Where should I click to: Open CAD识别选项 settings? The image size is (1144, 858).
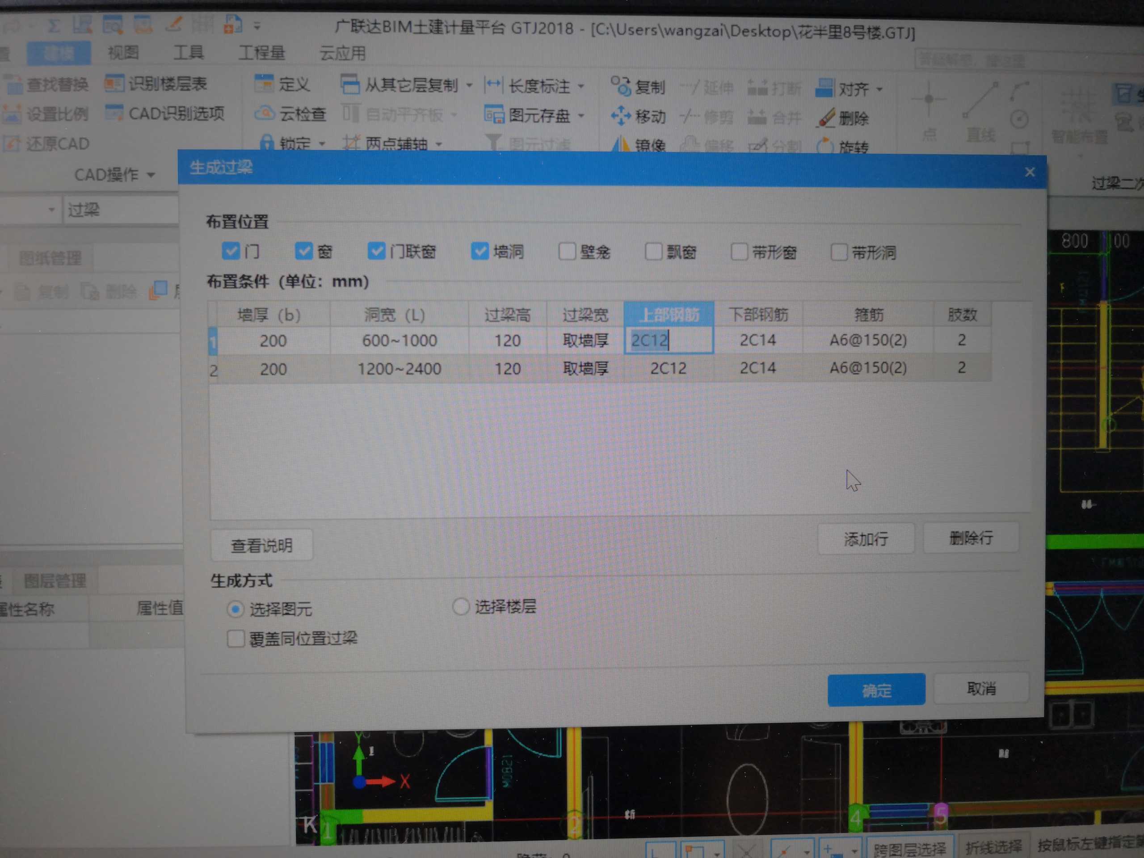tap(164, 113)
